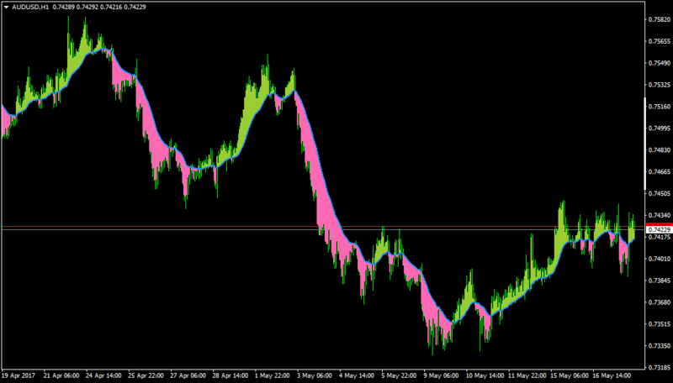Image resolution: width=673 pixels, height=383 pixels.
Task: Select the 25 Apr 22:00 time label
Action: (146, 375)
